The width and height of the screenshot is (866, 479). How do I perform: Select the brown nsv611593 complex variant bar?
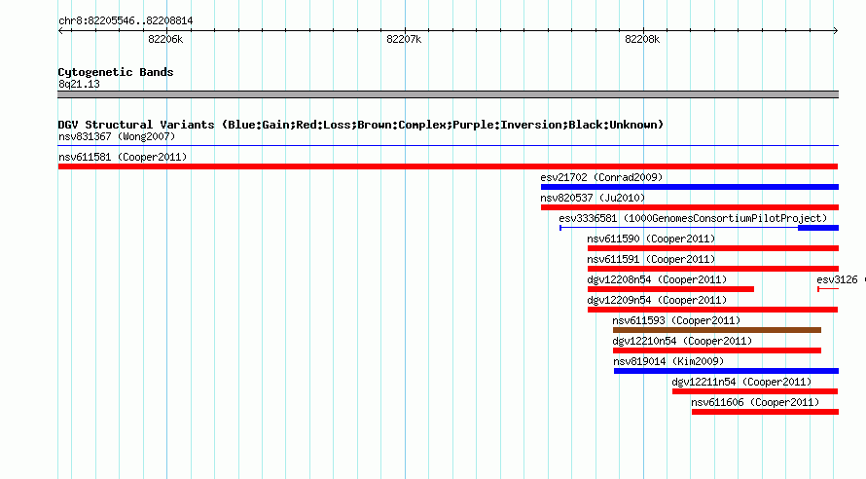717,330
